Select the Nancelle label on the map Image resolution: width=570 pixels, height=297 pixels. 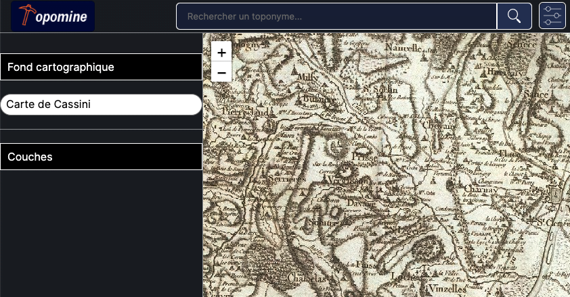coord(404,47)
